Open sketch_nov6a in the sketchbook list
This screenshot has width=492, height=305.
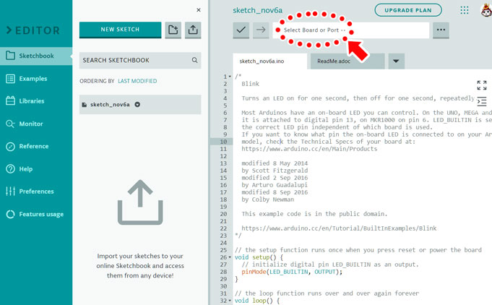tap(140, 105)
